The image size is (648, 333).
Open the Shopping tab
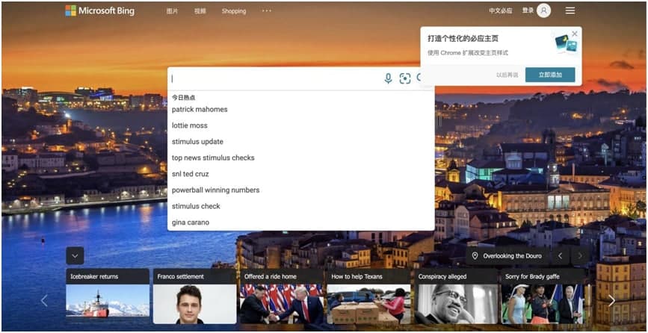pos(234,11)
